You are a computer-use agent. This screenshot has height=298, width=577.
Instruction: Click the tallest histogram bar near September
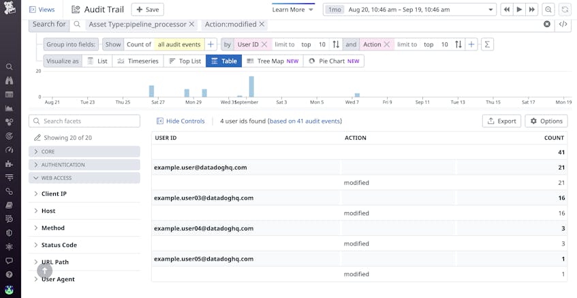(251, 87)
